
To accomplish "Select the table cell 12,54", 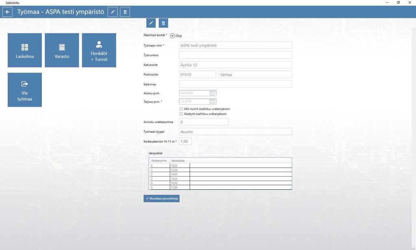I will pyautogui.click(x=180, y=170).
